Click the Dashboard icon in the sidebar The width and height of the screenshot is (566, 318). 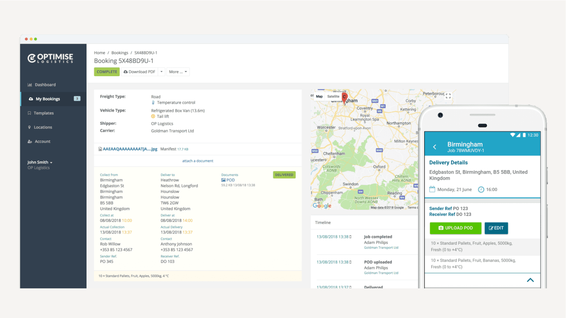point(30,85)
